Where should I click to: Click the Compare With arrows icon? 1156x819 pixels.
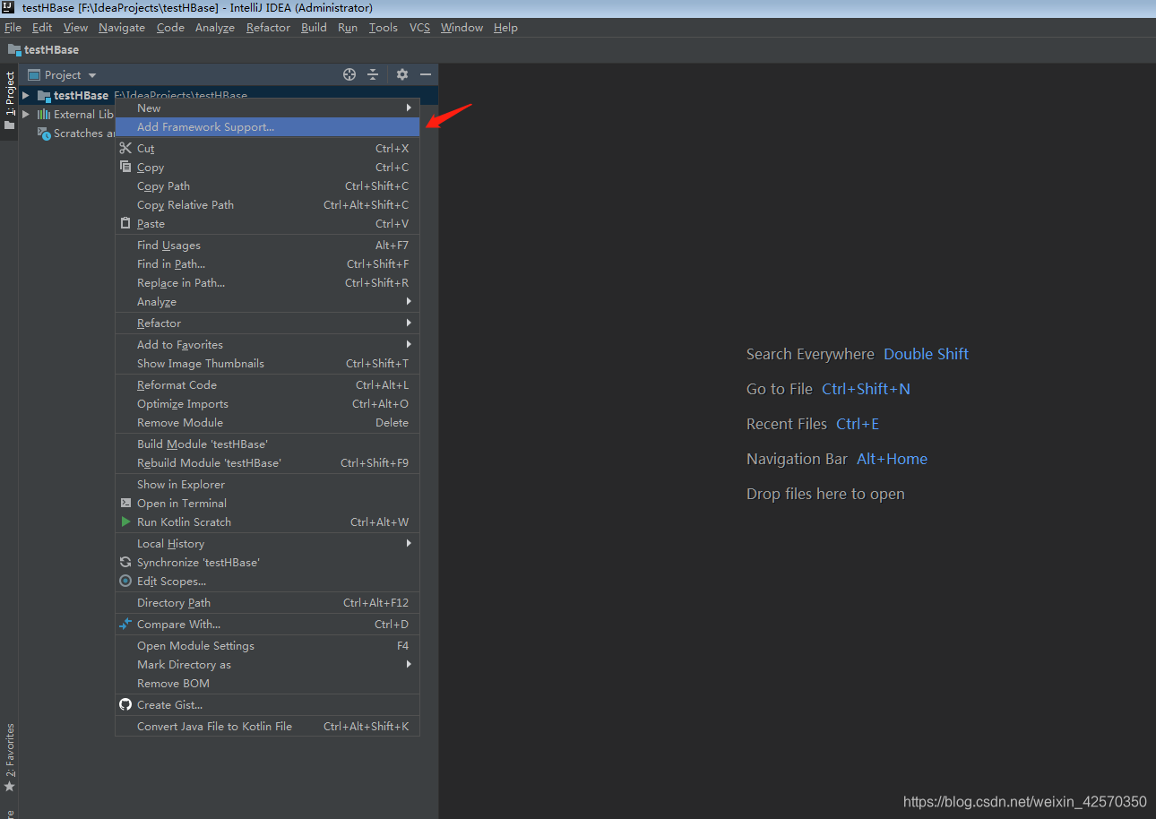[125, 624]
